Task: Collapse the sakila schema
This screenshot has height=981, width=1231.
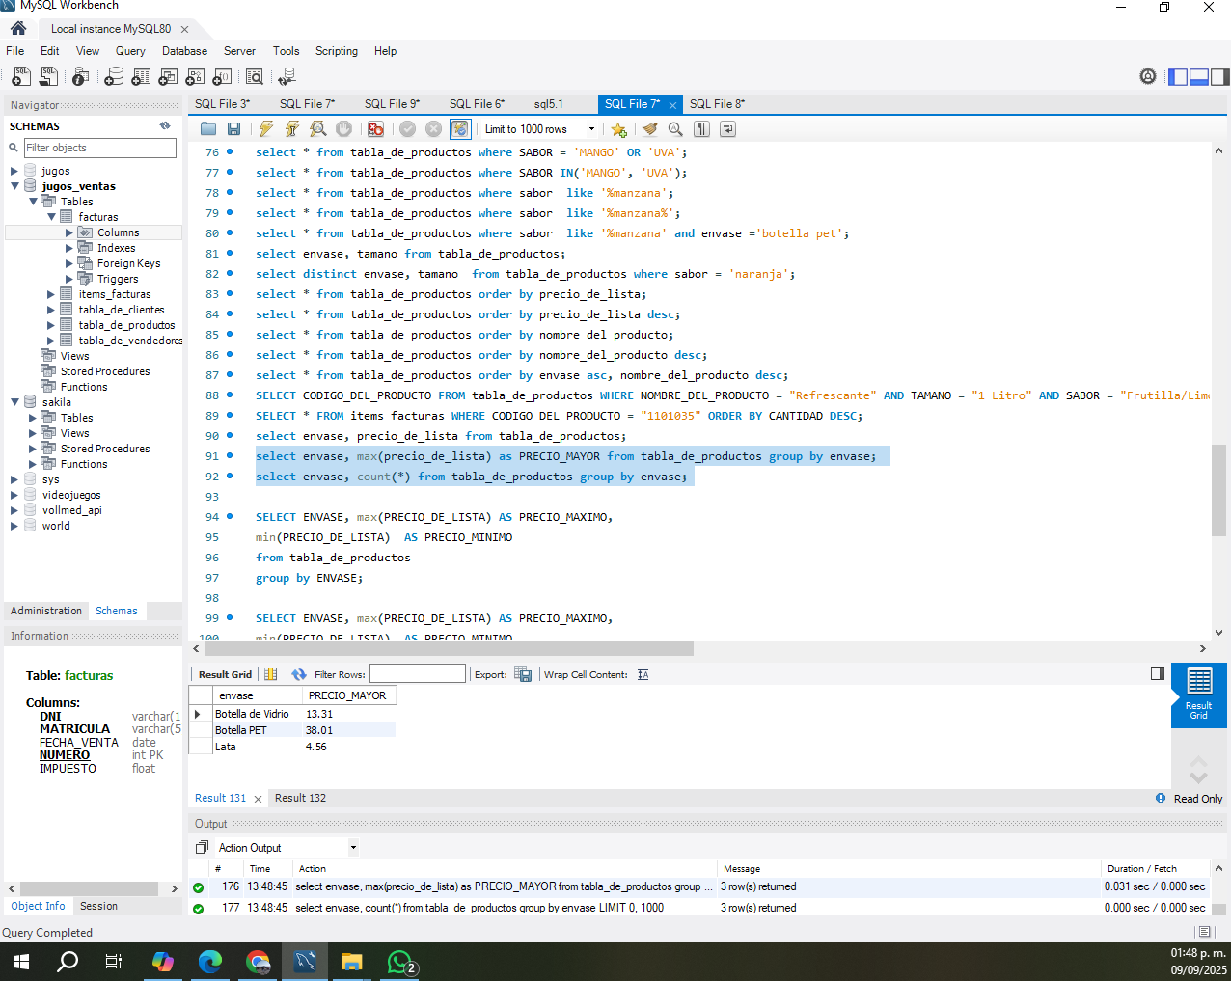Action: (14, 402)
